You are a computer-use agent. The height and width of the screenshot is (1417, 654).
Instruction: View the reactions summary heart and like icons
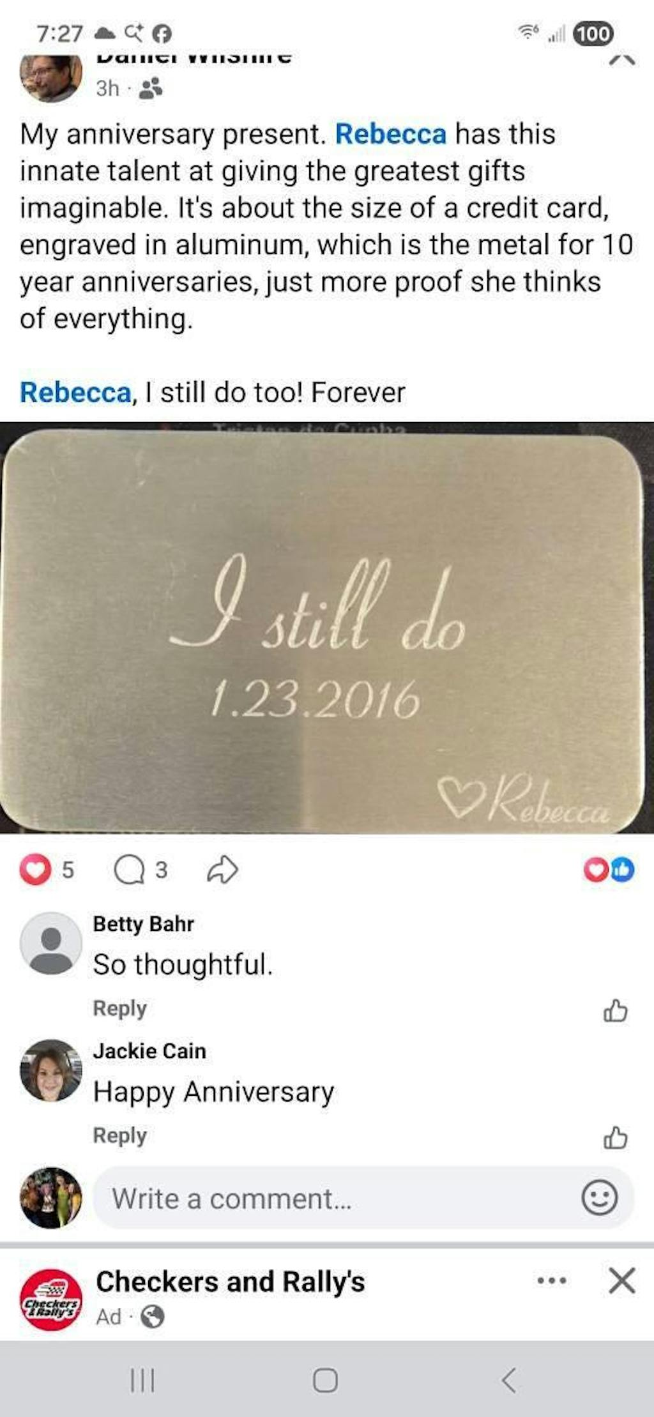[x=609, y=870]
